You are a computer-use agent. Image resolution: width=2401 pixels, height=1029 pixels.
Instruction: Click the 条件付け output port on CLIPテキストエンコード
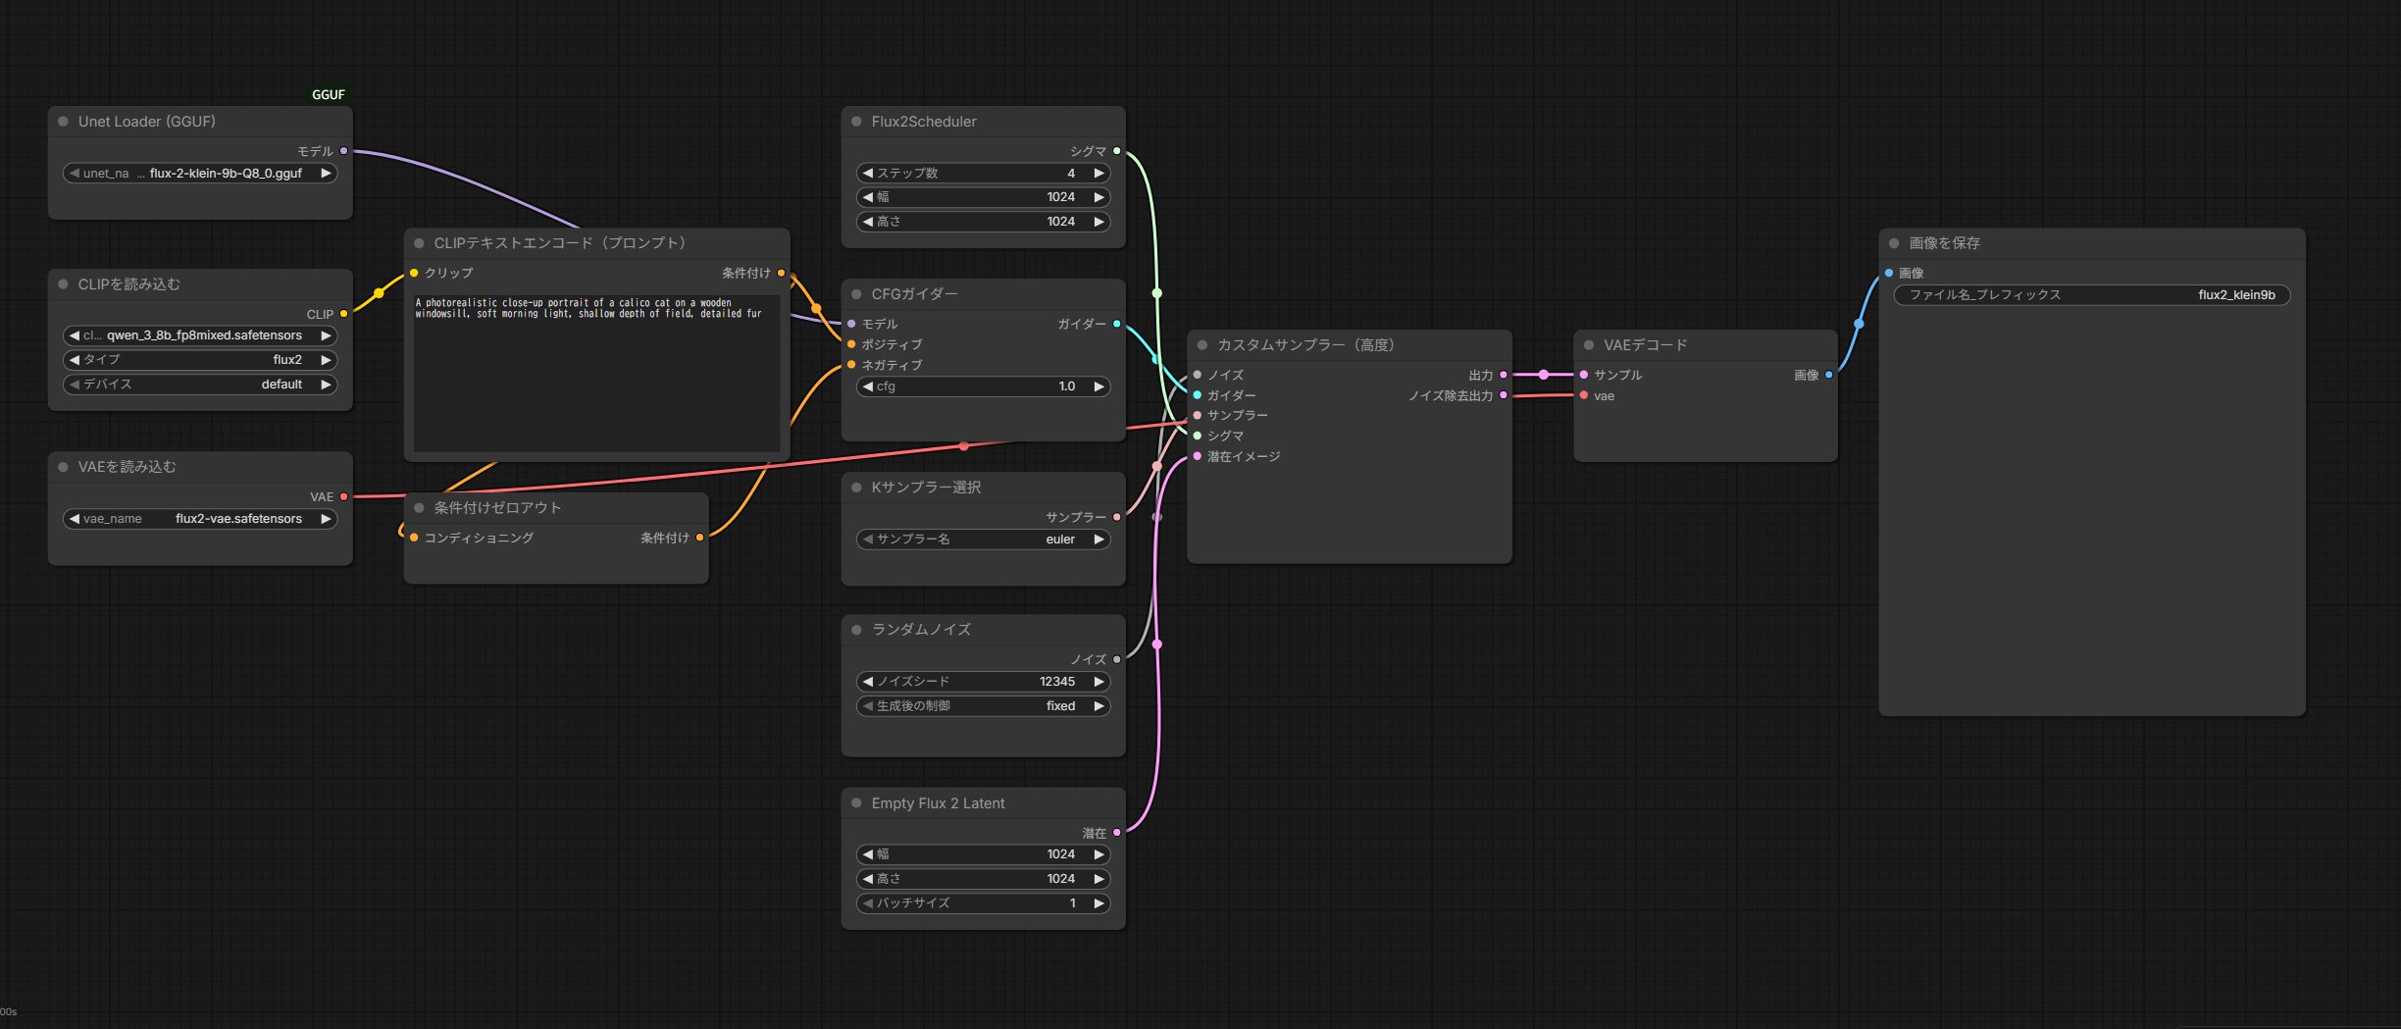click(781, 273)
